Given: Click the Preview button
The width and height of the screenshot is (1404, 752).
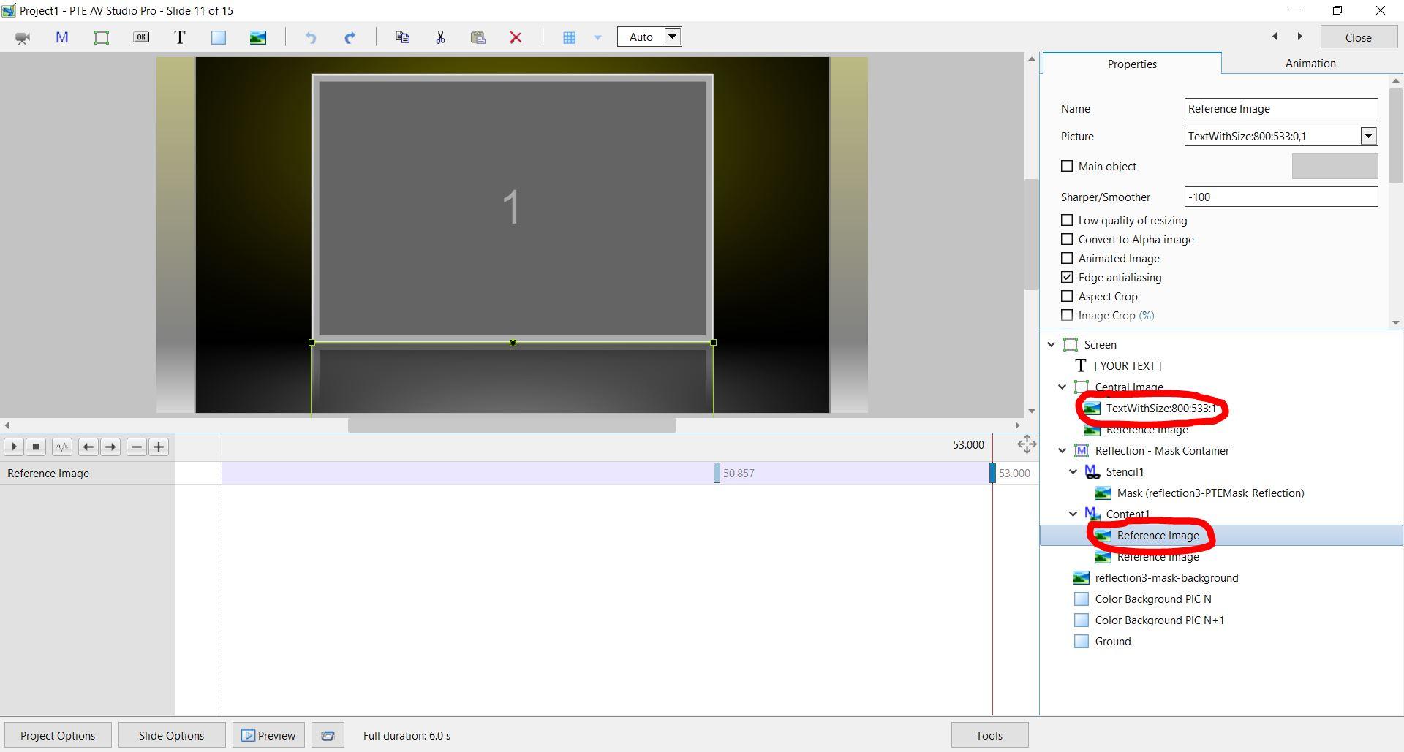Looking at the screenshot, I should (269, 735).
